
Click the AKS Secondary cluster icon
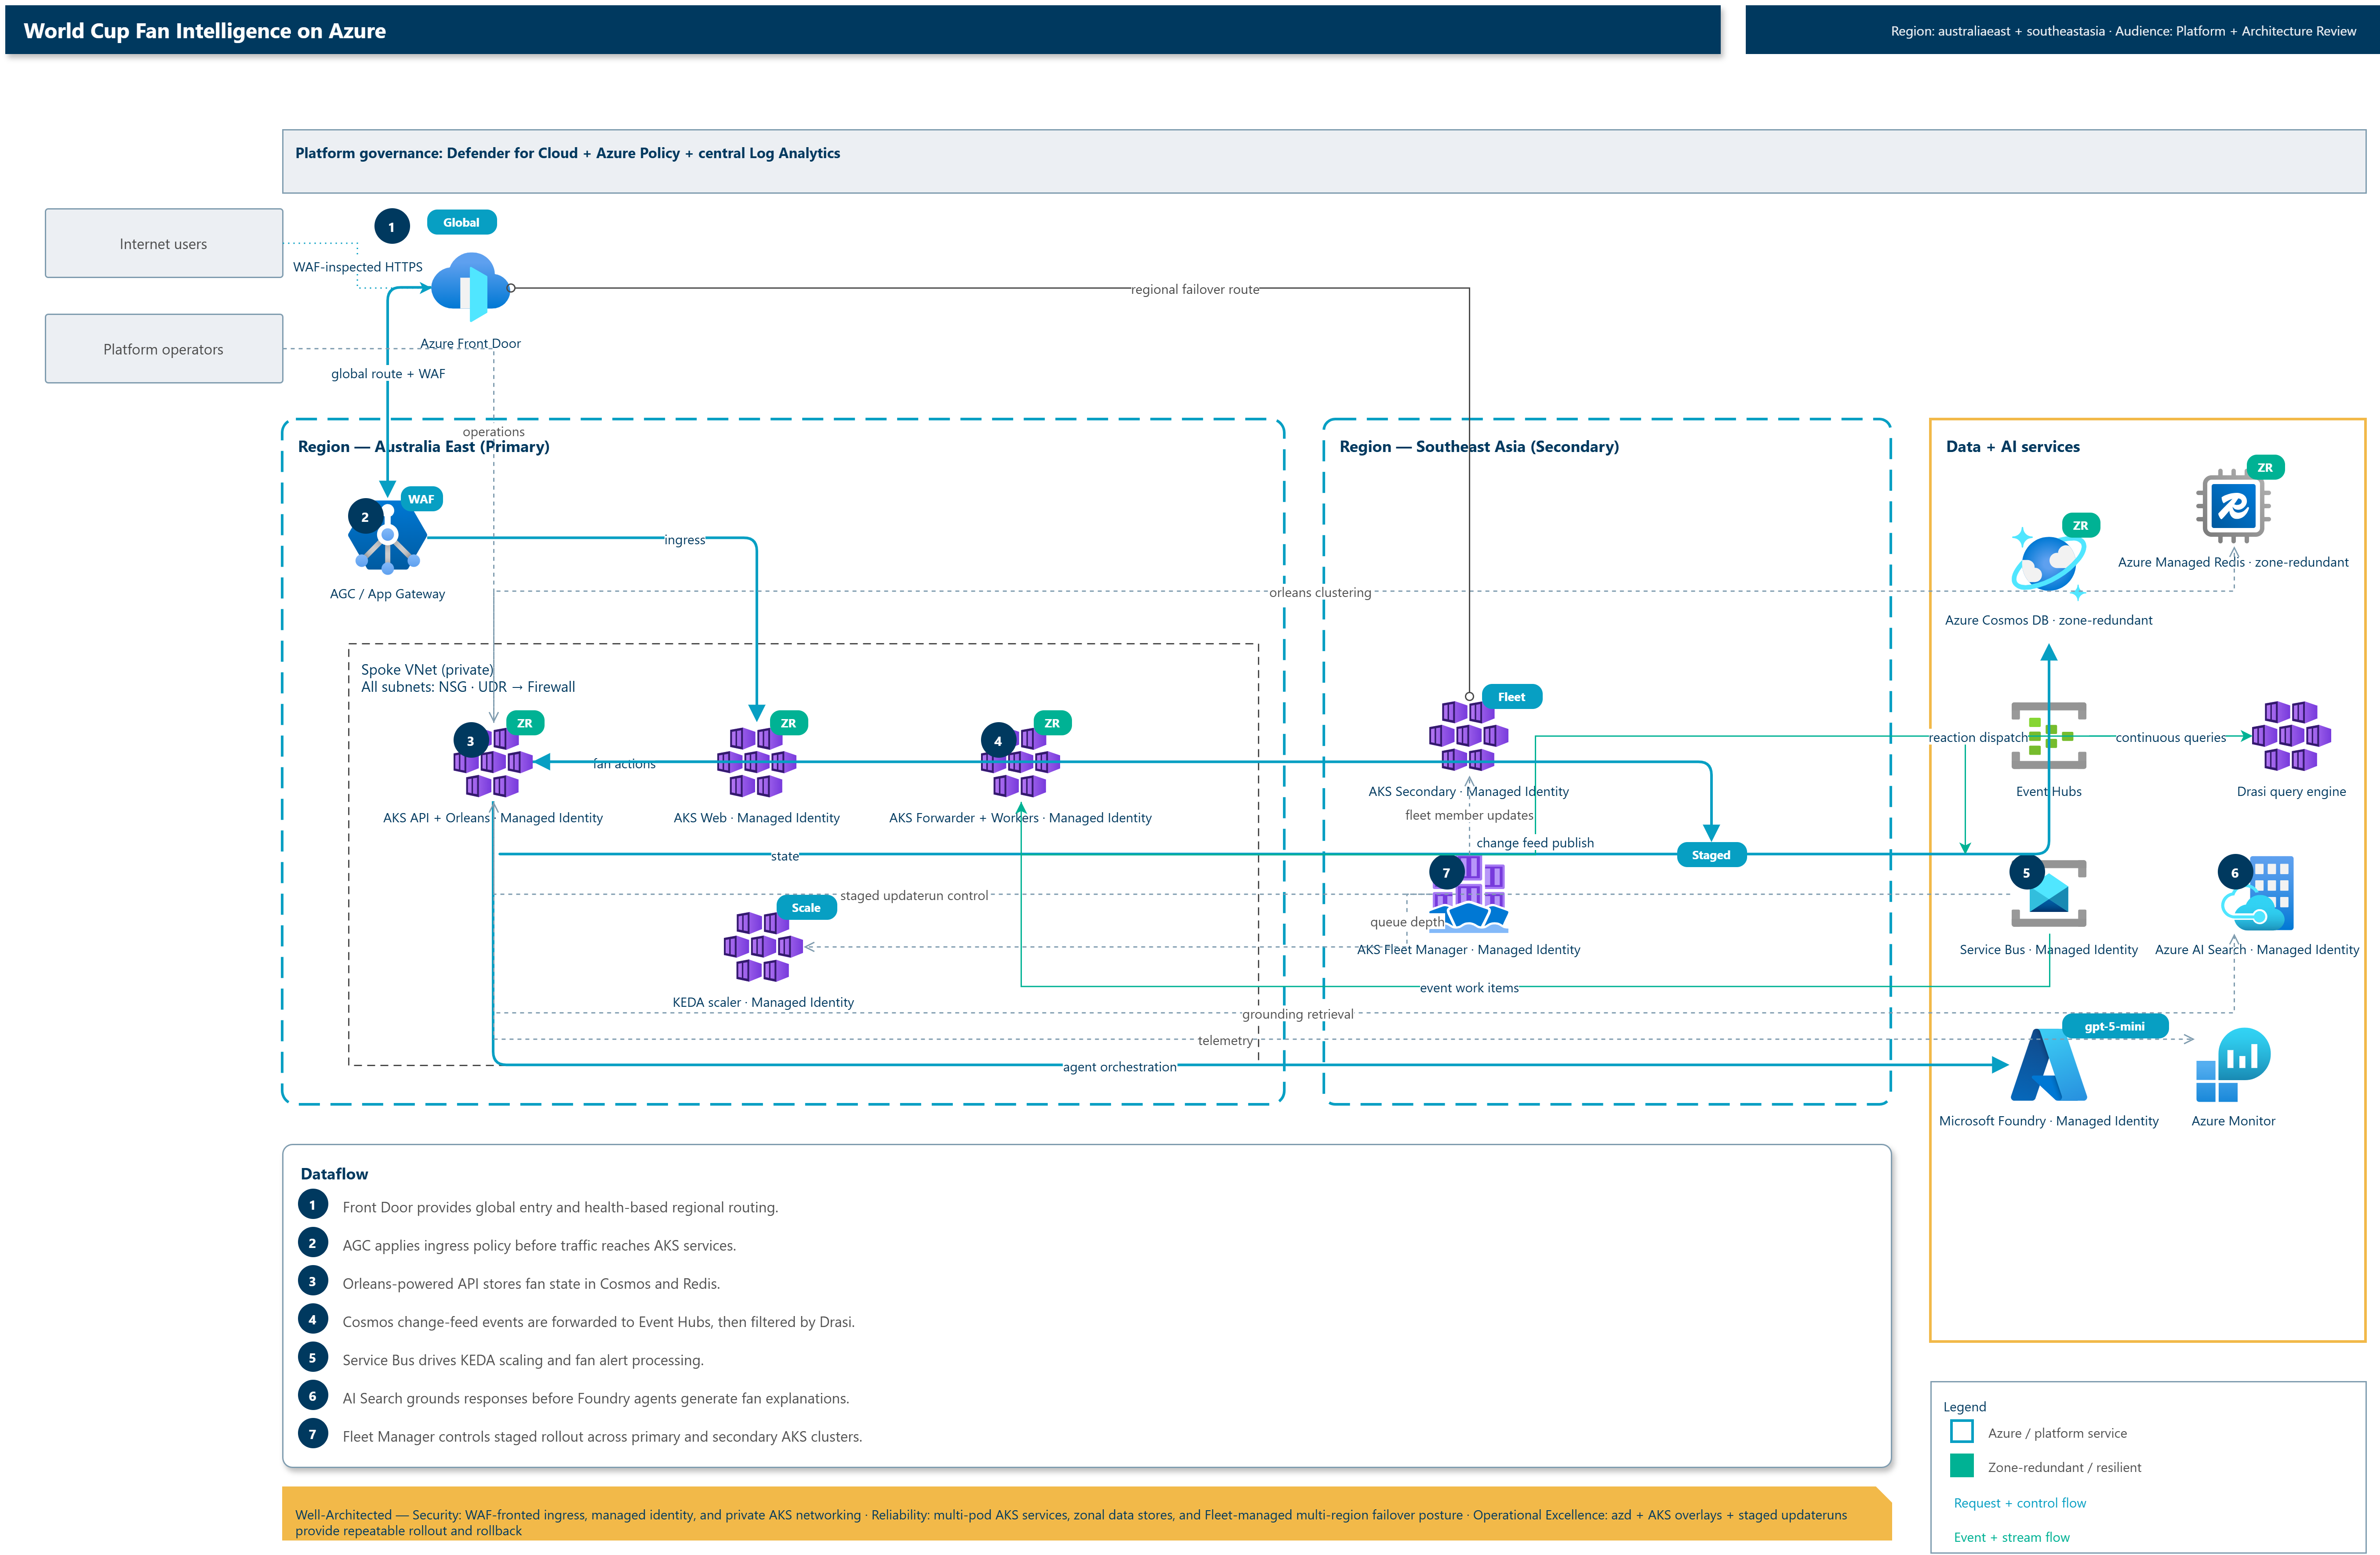point(1469,735)
